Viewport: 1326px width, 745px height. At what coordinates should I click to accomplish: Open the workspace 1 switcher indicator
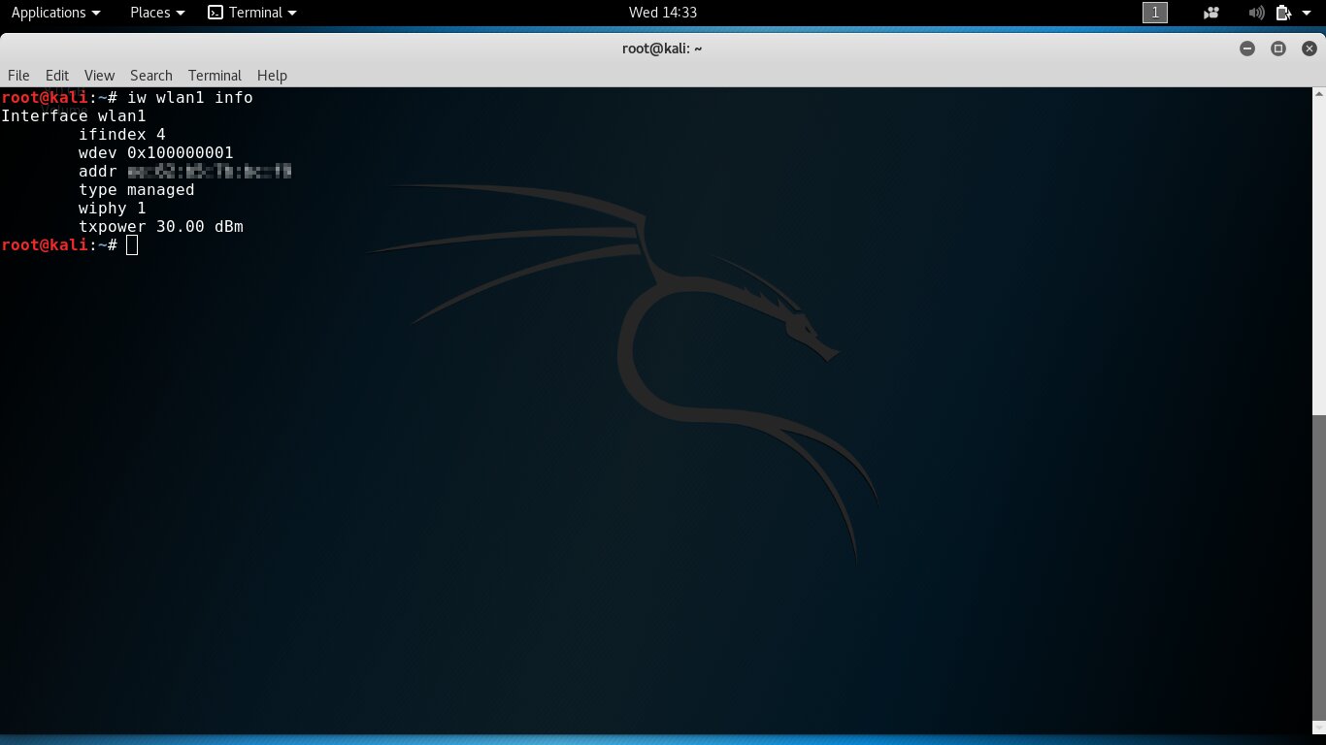coord(1155,13)
